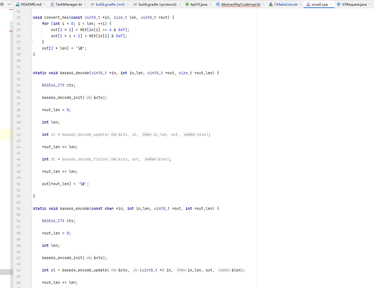This screenshot has height=288, width=374.
Task: Click the HEX array on line 25
Action: pyautogui.click(x=83, y=30)
